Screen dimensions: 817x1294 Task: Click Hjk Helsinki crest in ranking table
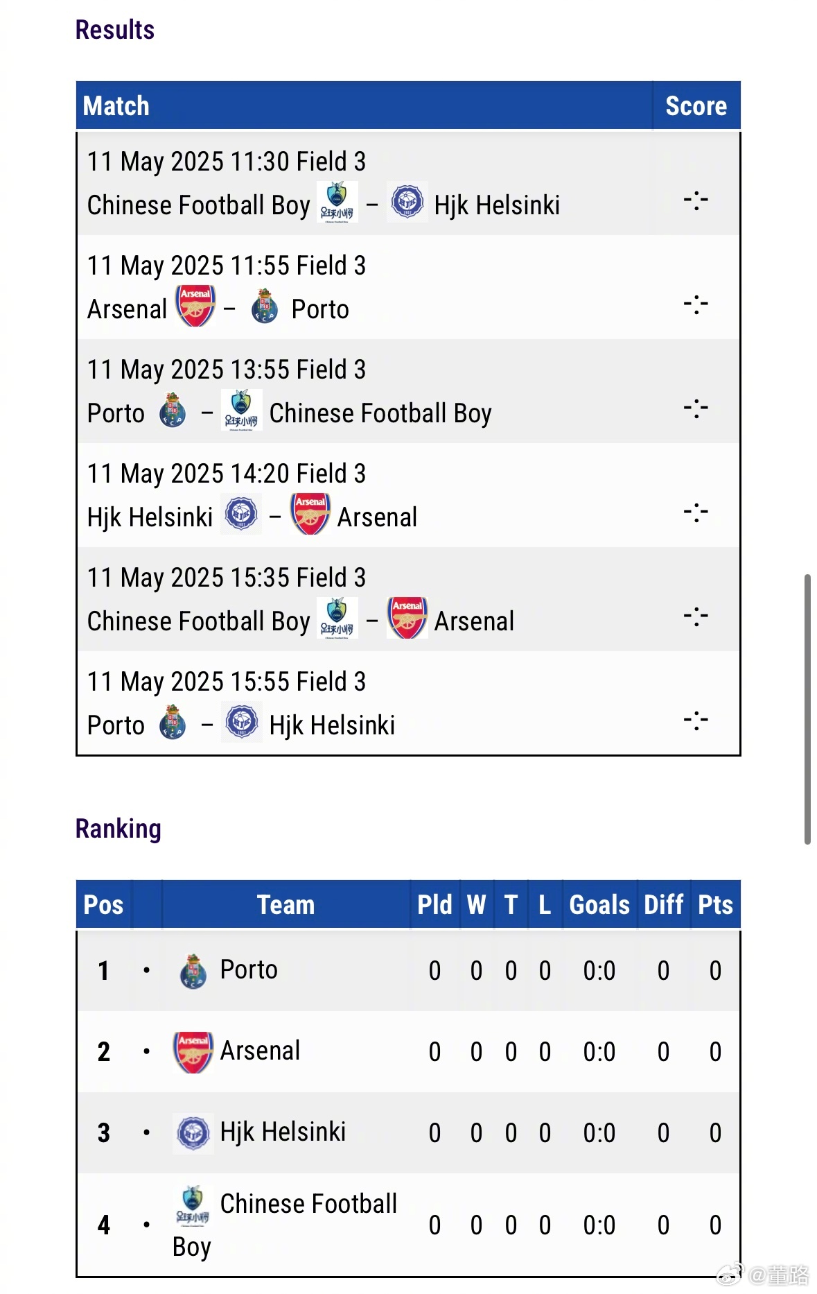coord(193,1133)
